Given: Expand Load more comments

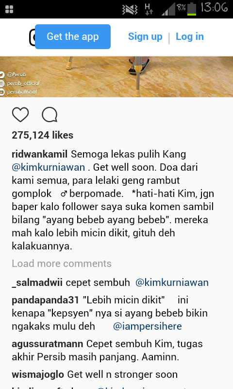Looking at the screenshot, I should point(62,264).
